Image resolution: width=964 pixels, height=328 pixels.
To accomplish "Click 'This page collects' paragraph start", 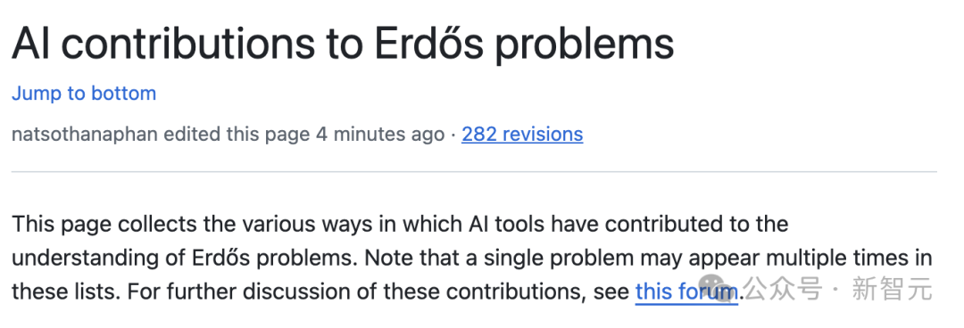I will pos(104,224).
